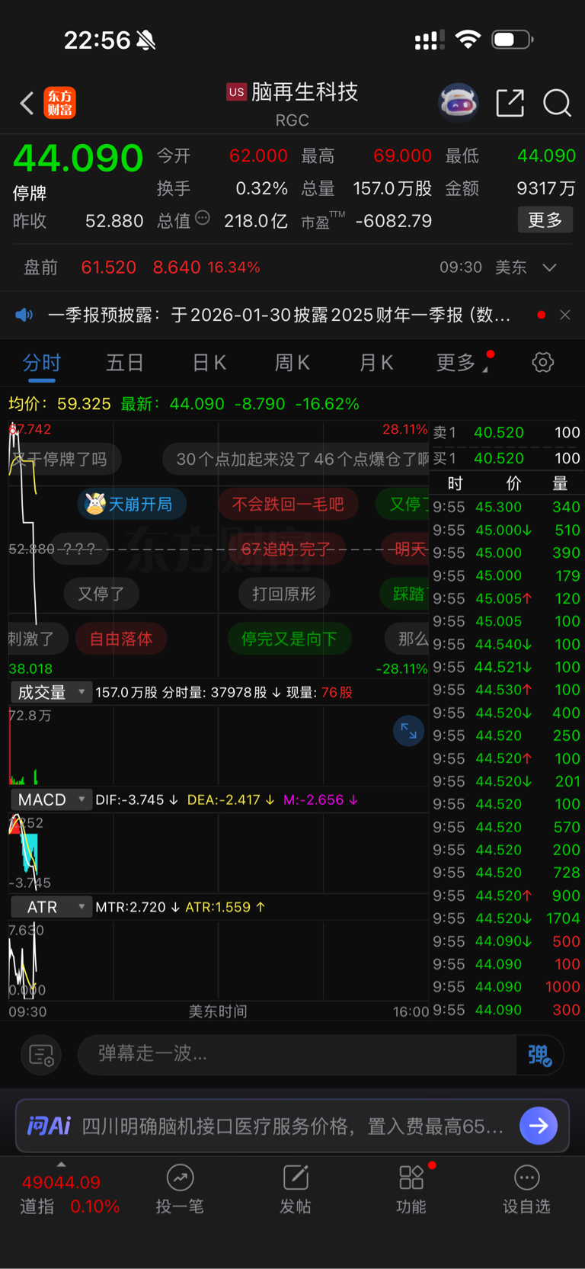The width and height of the screenshot is (585, 1269).
Task: Open the danmaku settings icon
Action: click(x=41, y=1055)
